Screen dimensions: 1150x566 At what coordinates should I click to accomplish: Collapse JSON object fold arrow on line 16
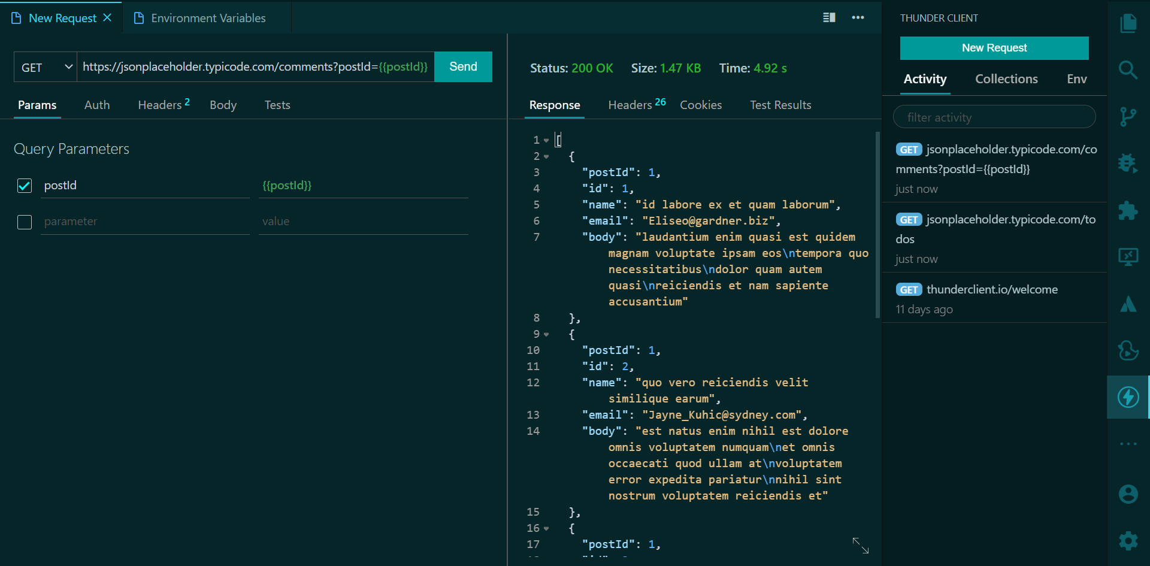546,528
